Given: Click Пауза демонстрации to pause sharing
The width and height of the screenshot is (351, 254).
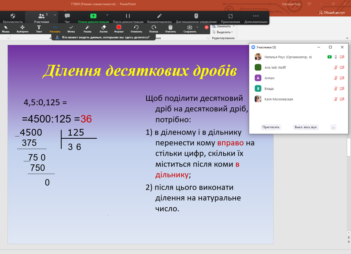Looking at the screenshot, I should pos(128,18).
